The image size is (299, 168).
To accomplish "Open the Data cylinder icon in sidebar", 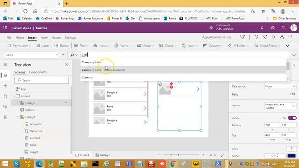I will click(x=5, y=96).
